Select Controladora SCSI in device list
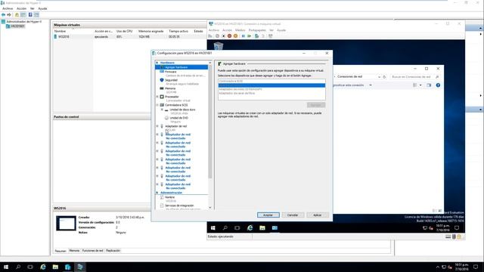Image resolution: width=484 pixels, height=272 pixels. [x=271, y=81]
